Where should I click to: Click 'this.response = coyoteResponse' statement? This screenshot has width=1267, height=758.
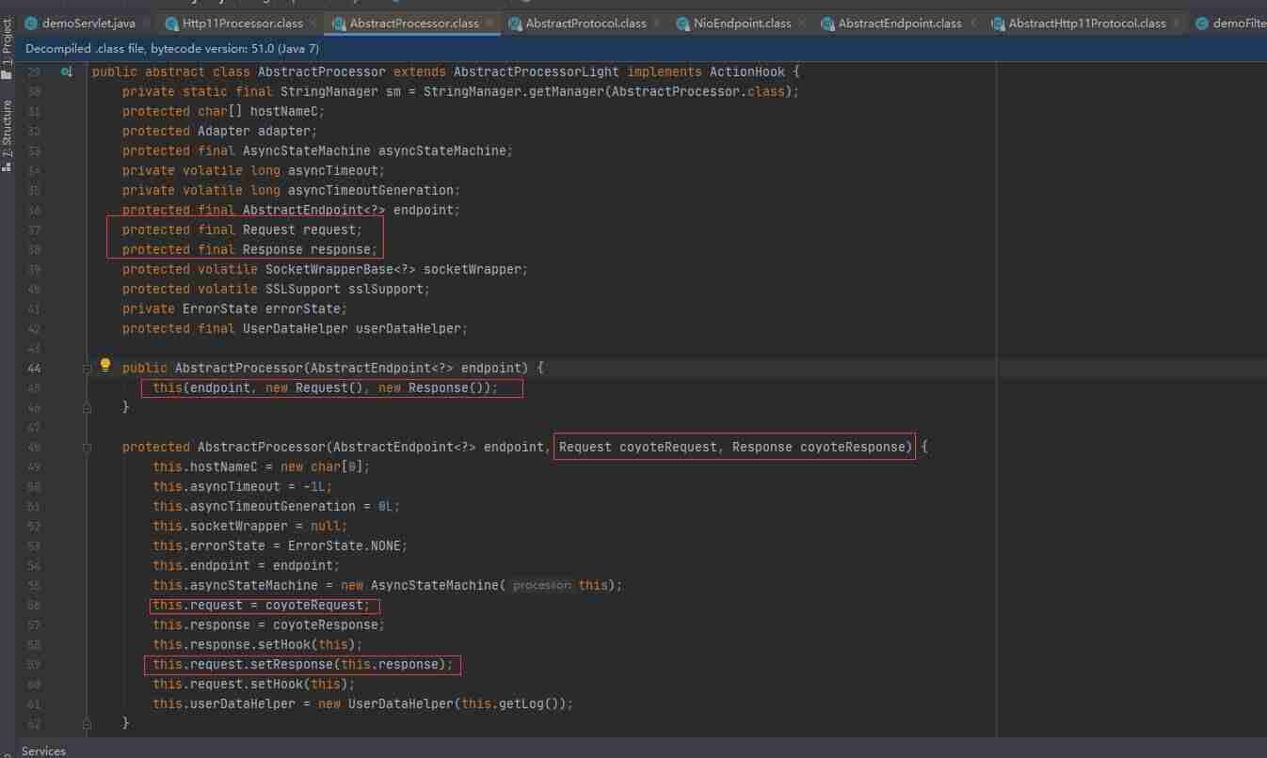click(269, 624)
